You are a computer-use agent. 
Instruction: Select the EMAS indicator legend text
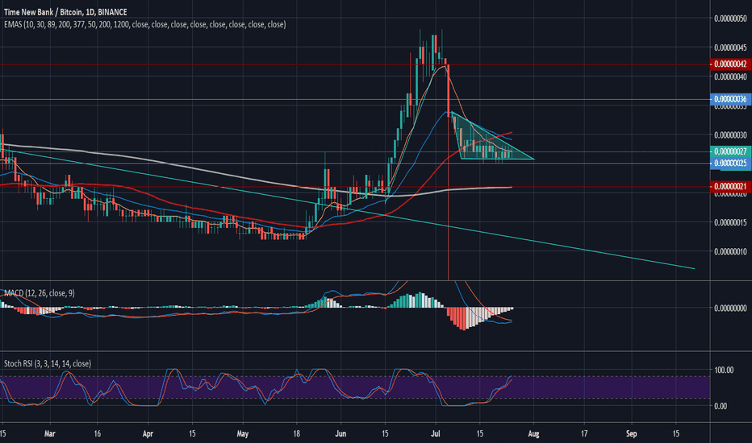[145, 24]
